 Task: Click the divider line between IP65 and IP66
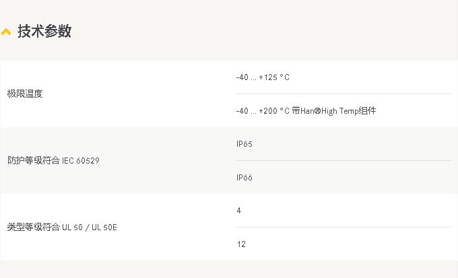click(x=343, y=161)
